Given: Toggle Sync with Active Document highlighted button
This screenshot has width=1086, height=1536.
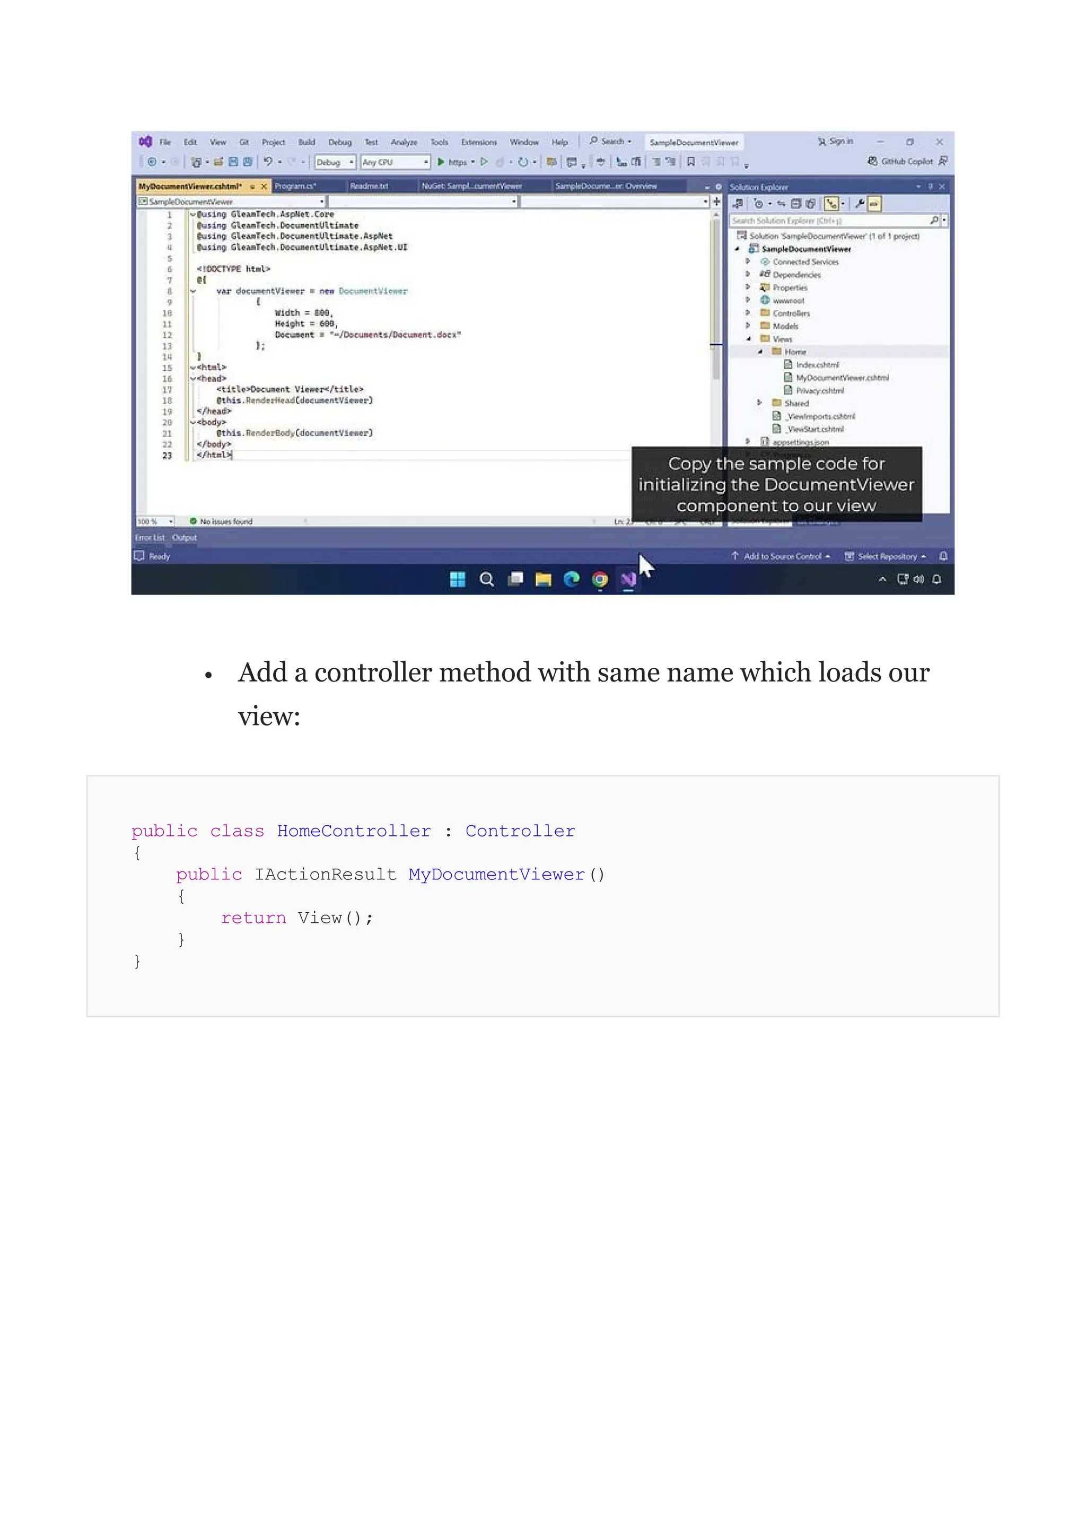Looking at the screenshot, I should [831, 203].
